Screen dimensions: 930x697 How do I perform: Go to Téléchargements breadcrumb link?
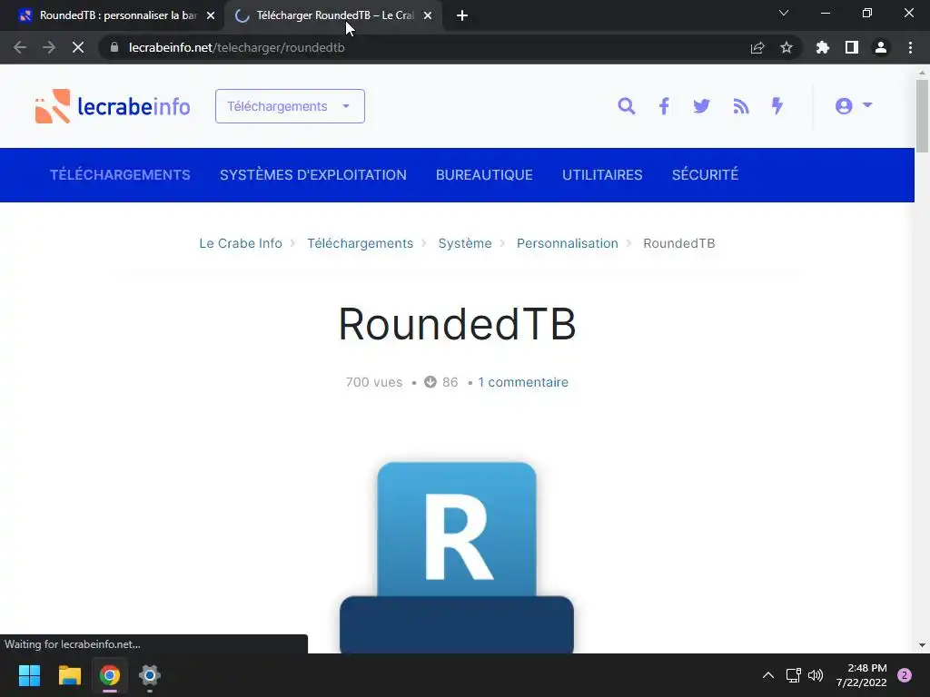coord(360,243)
